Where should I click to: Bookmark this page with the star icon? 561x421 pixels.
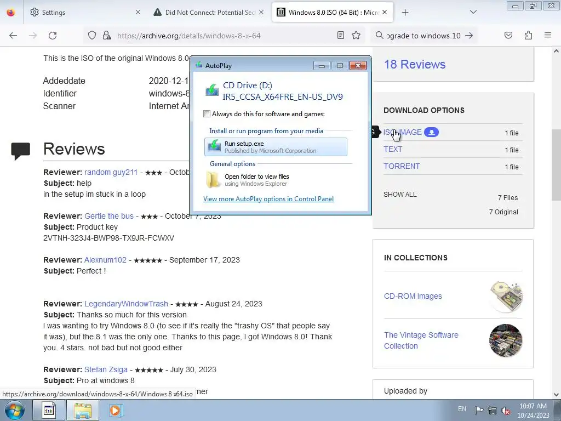356,35
